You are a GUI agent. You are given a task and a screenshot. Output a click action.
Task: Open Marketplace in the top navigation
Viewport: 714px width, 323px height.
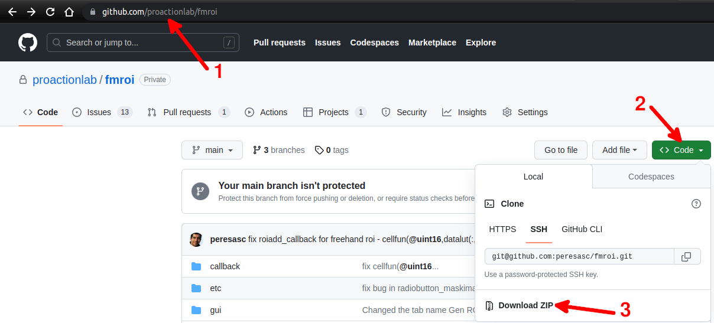432,43
